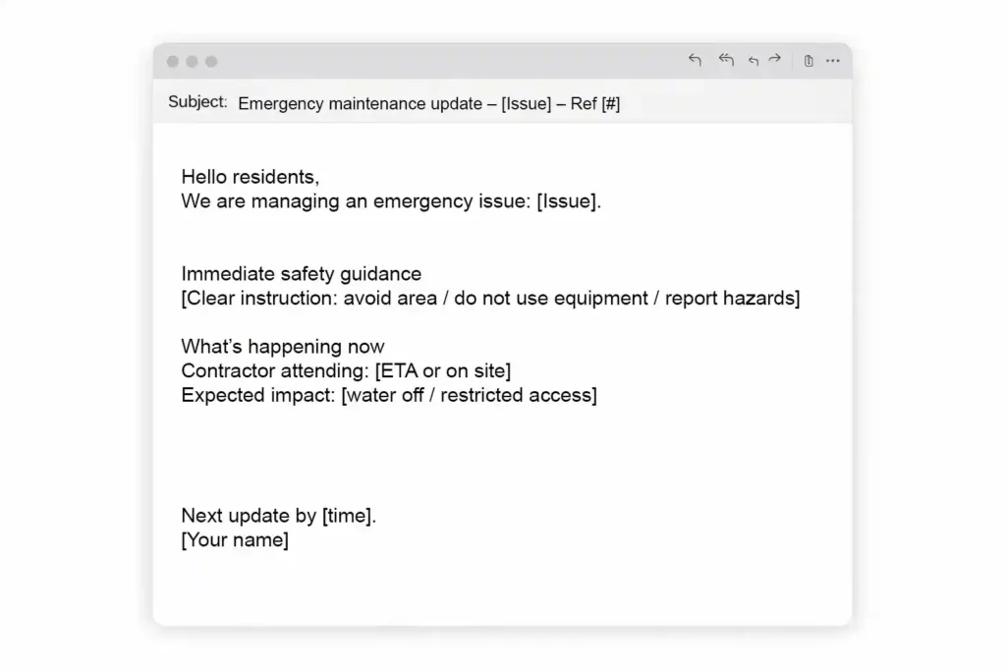Click the Reply arrow icon
Viewport: 1006px width, 671px height.
pyautogui.click(x=696, y=61)
